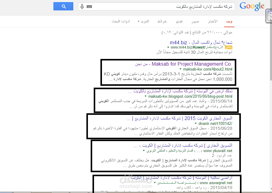This screenshot has height=193, width=272.
Task: Click the green URL maksab-kw.com/About2.html
Action: pyautogui.click(x=208, y=69)
